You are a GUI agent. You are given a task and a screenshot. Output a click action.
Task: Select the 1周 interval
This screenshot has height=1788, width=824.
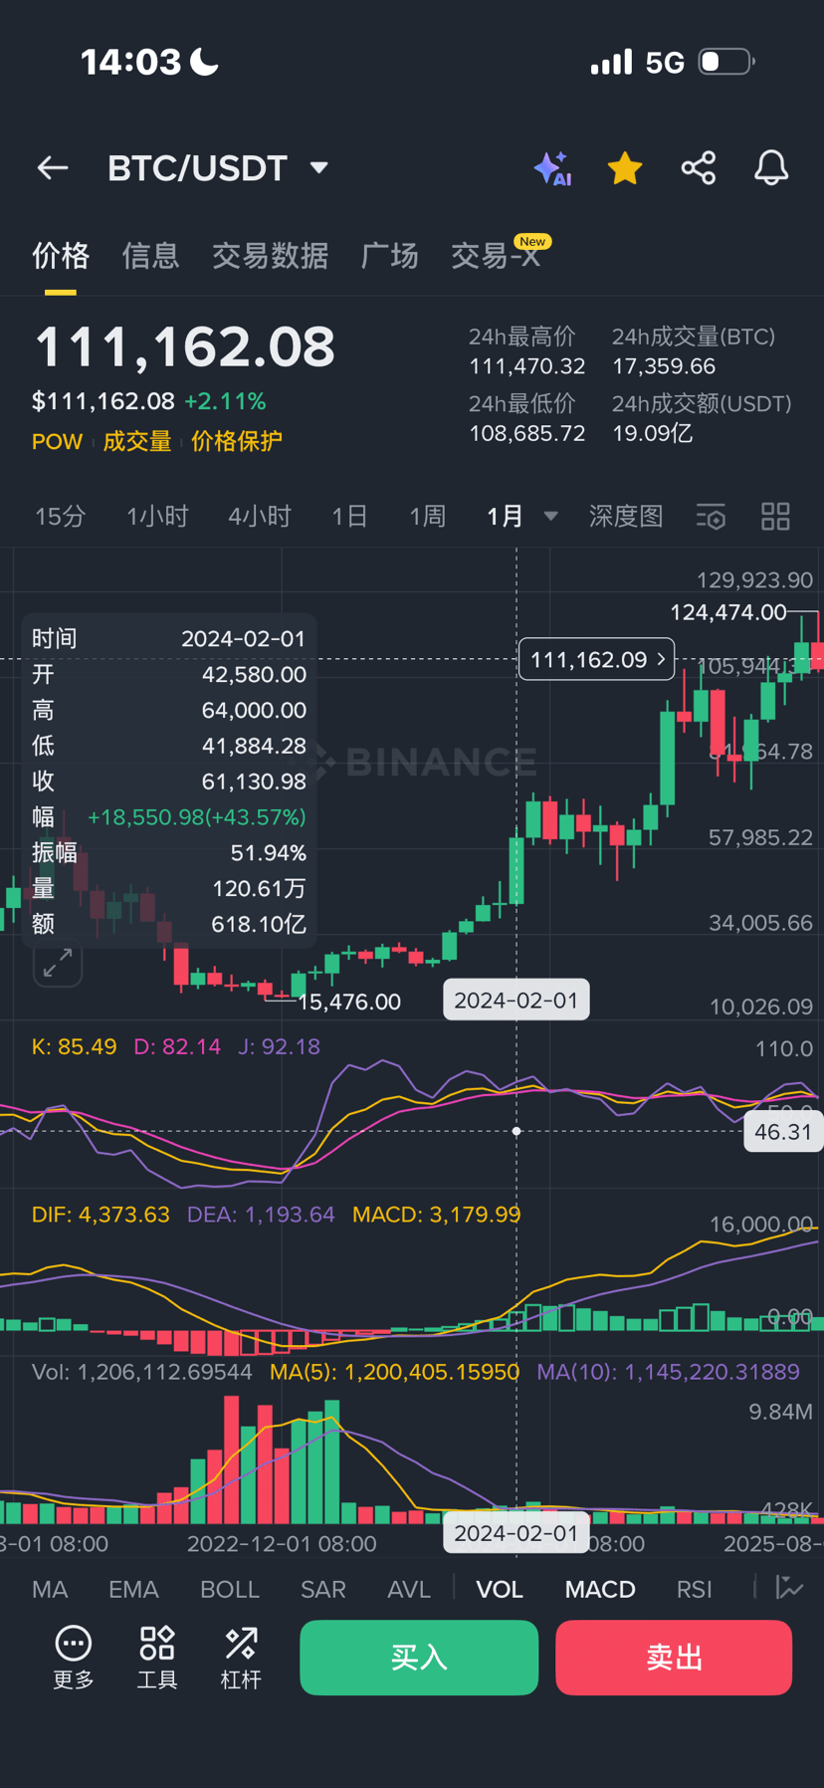click(x=427, y=517)
